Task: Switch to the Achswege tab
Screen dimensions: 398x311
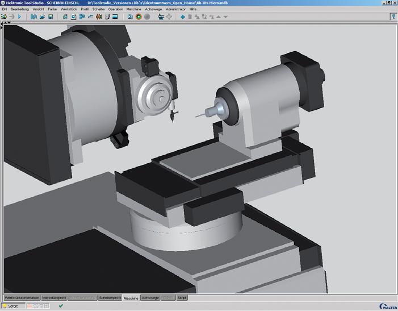Action: [x=150, y=297]
